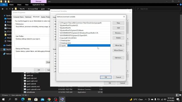This screenshot has height=102, width=182.
Task: Open the File menu in Explorer
Action: pos(4,5)
